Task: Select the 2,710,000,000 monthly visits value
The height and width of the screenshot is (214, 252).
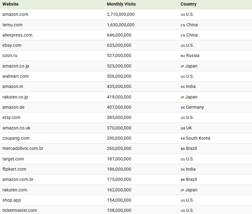Action: click(120, 14)
